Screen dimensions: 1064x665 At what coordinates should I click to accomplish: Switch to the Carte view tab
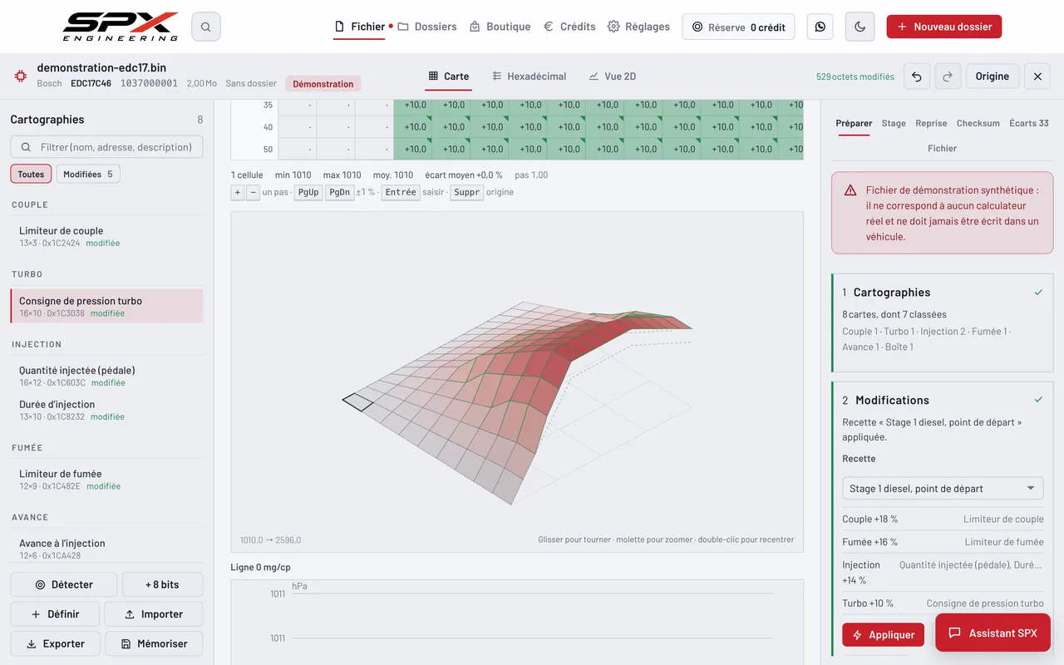pyautogui.click(x=449, y=76)
